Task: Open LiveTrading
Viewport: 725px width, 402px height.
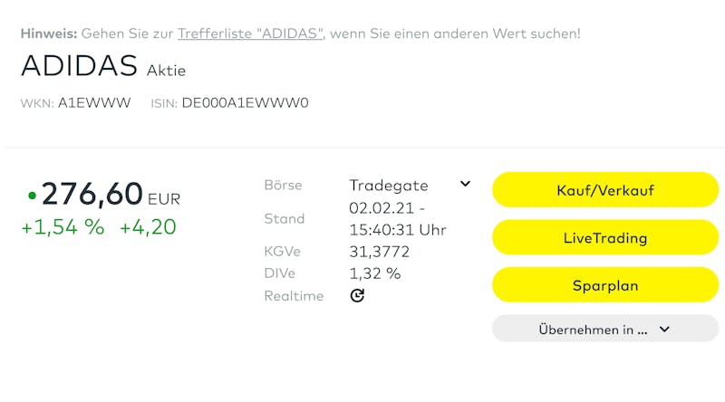Action: 604,238
